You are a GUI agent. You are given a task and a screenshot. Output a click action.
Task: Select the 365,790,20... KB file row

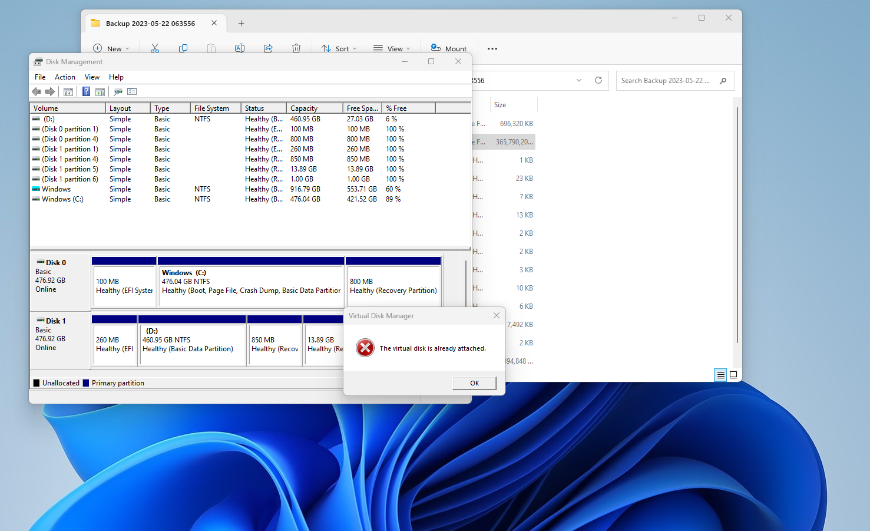[504, 142]
